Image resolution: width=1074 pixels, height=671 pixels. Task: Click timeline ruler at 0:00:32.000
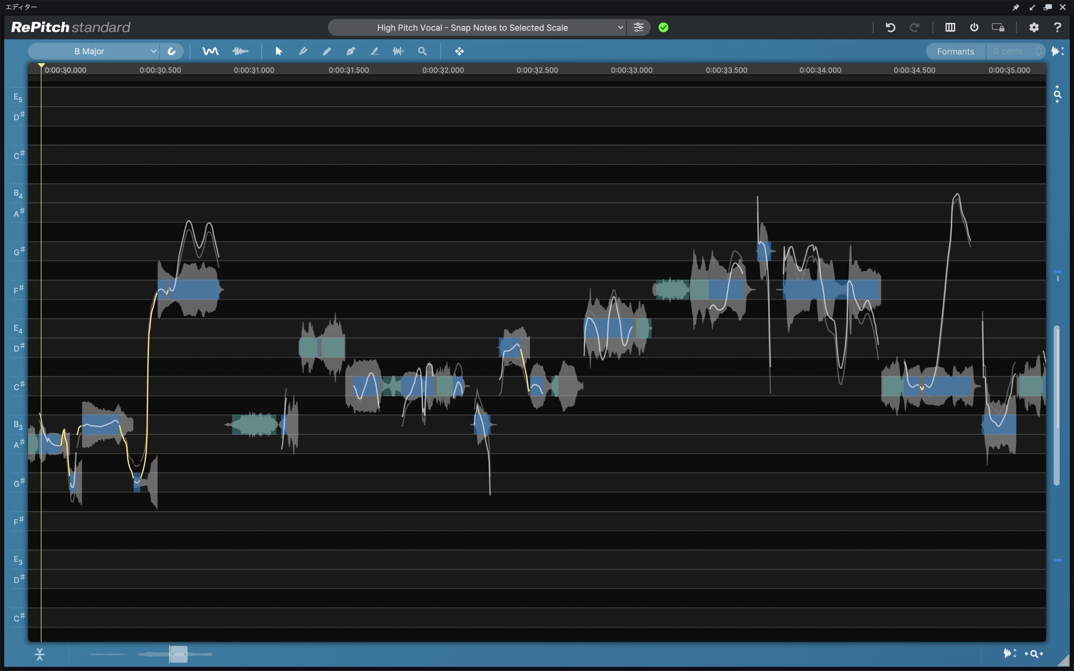point(443,70)
